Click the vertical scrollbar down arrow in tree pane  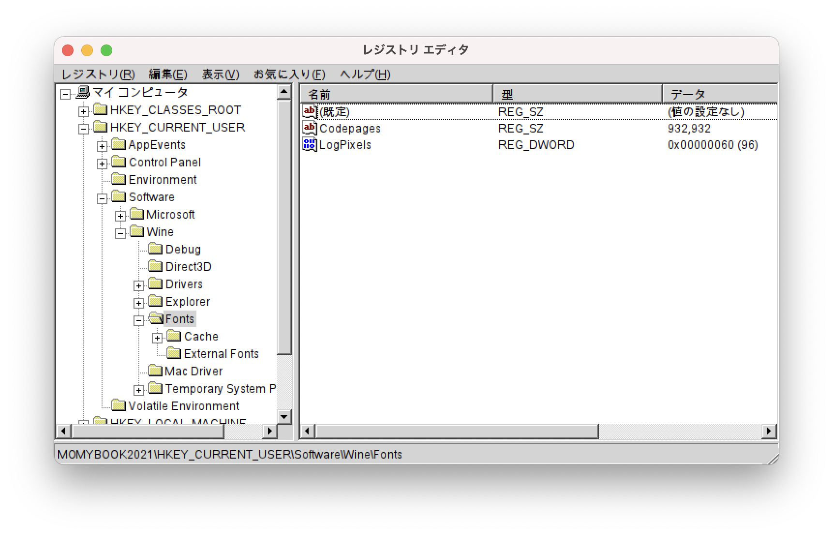pos(284,417)
